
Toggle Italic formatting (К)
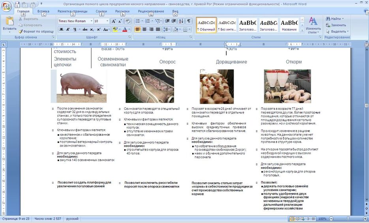coord(68,29)
